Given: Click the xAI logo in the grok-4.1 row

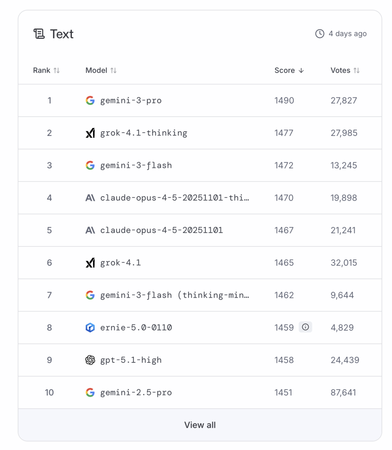Looking at the screenshot, I should pos(90,263).
